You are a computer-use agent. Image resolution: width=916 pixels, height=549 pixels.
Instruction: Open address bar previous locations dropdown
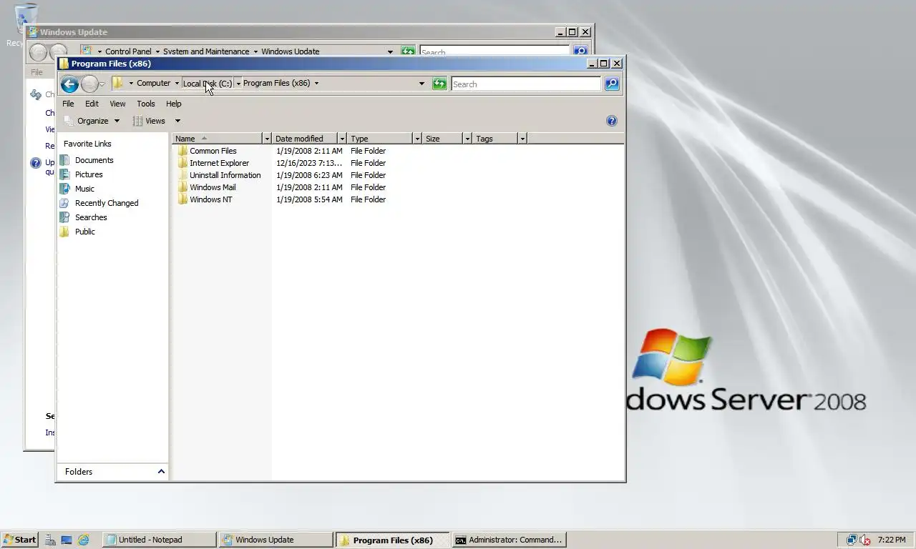422,84
